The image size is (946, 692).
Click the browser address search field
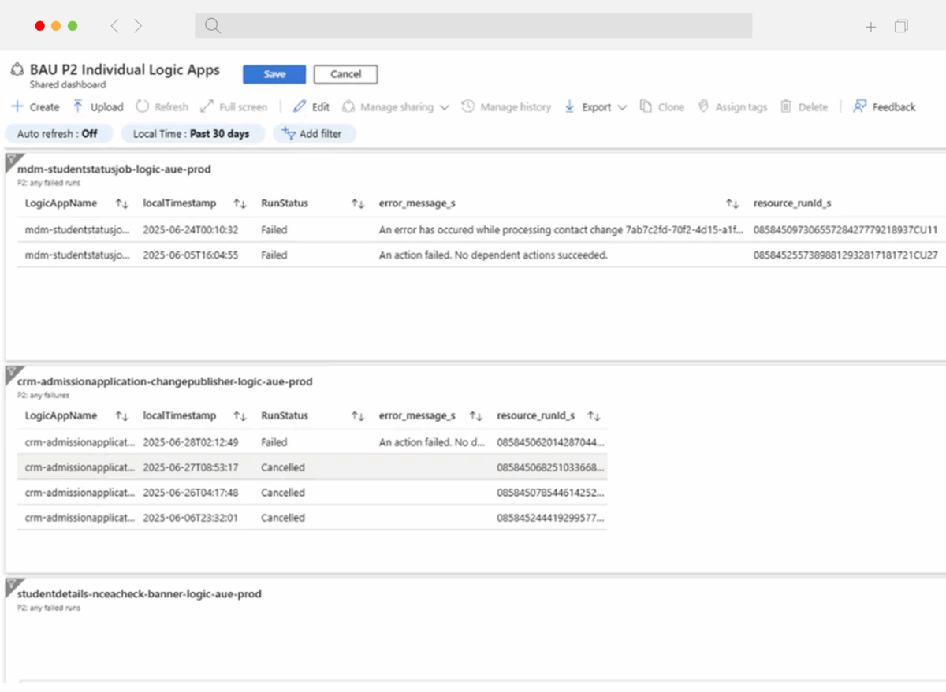[x=473, y=25]
